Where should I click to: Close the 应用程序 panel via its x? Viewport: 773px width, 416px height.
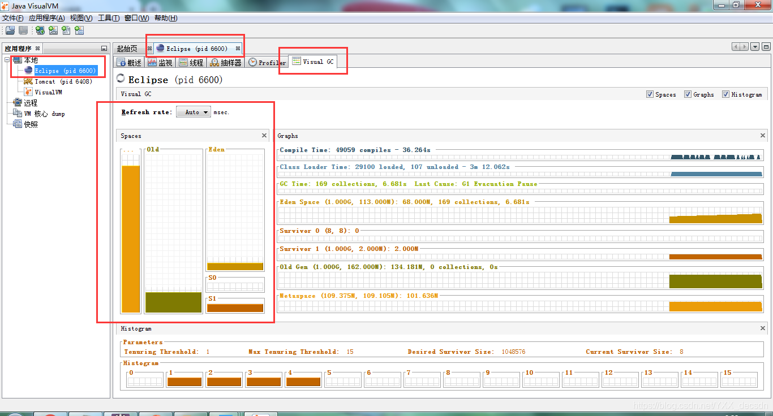coord(37,49)
